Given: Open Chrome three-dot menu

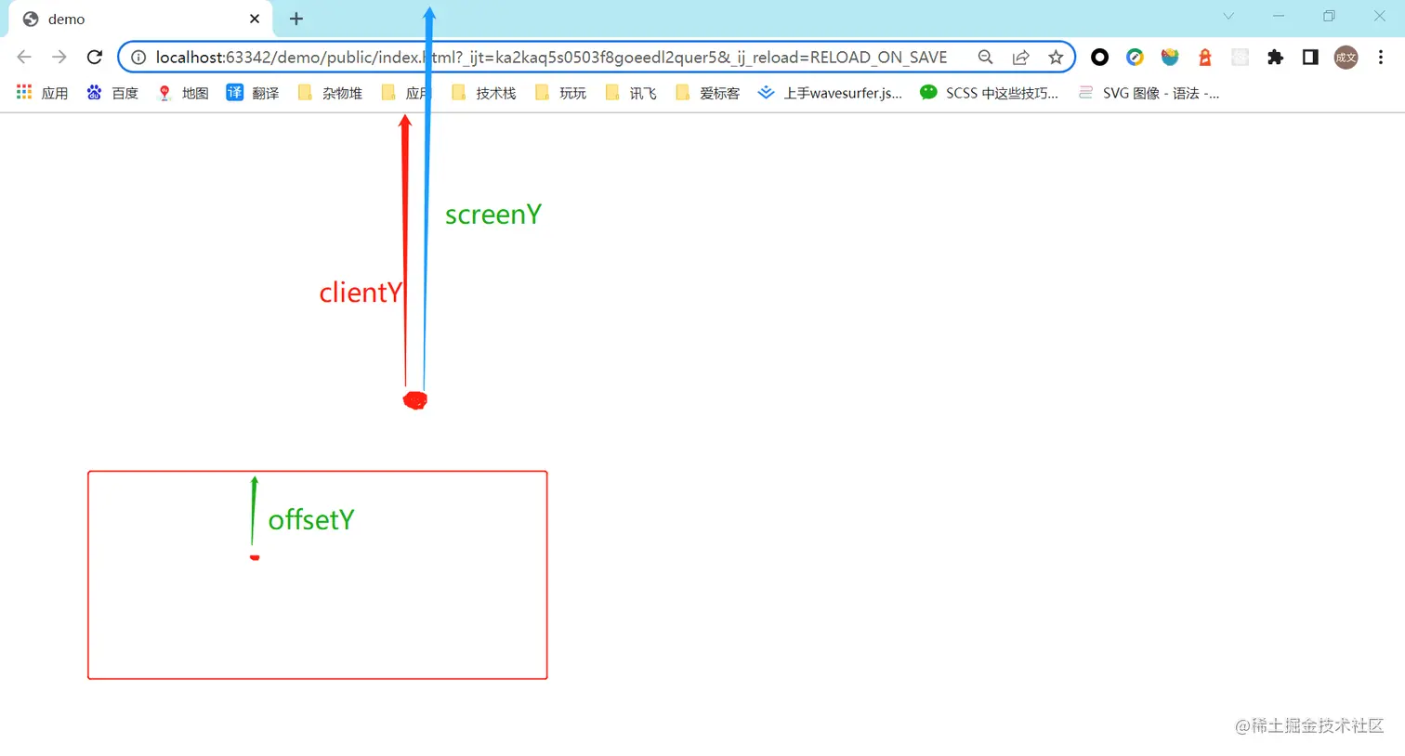Looking at the screenshot, I should tap(1381, 58).
